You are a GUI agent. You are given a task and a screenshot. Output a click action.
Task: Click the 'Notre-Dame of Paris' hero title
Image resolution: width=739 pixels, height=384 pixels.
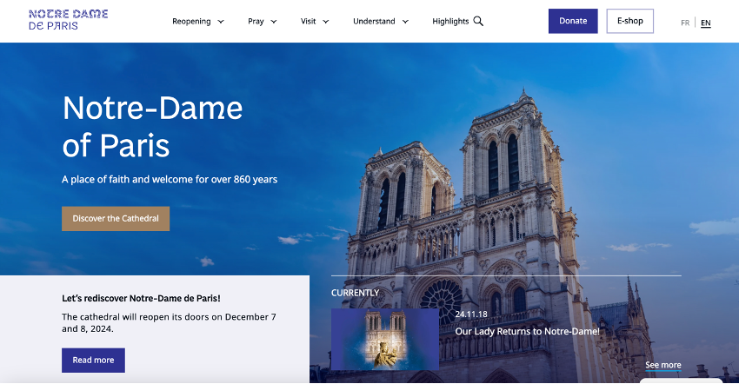click(152, 126)
